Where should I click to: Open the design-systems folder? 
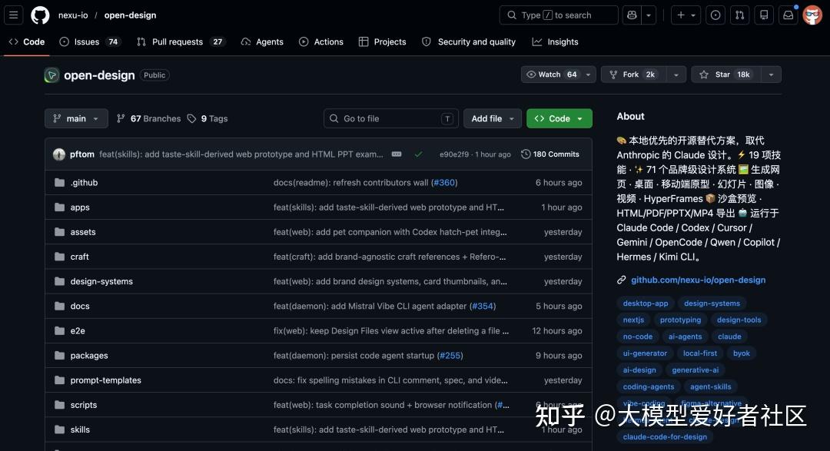(101, 282)
